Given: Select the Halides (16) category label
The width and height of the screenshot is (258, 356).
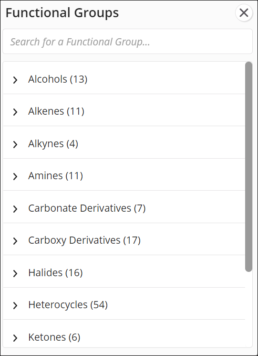Looking at the screenshot, I should pos(55,273).
